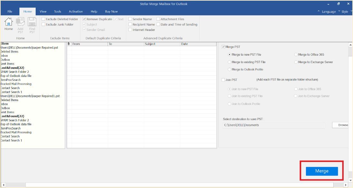Screen dimensions: 353x188
Task: Select Merge to existing PST File
Action: [x=229, y=62]
